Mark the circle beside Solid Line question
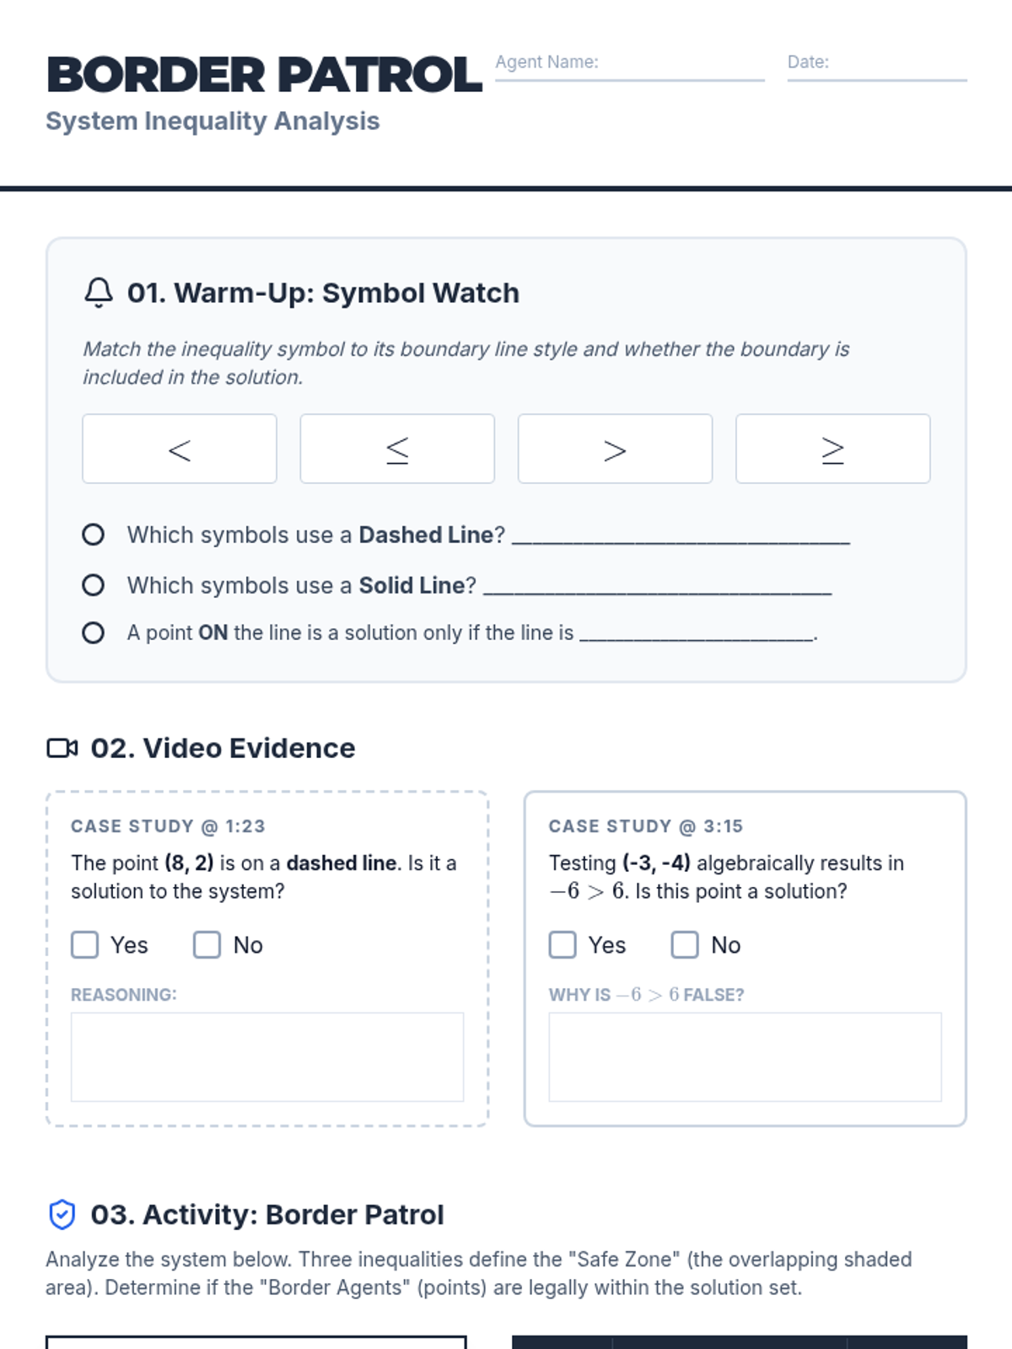Viewport: 1012px width, 1349px height. 94,585
